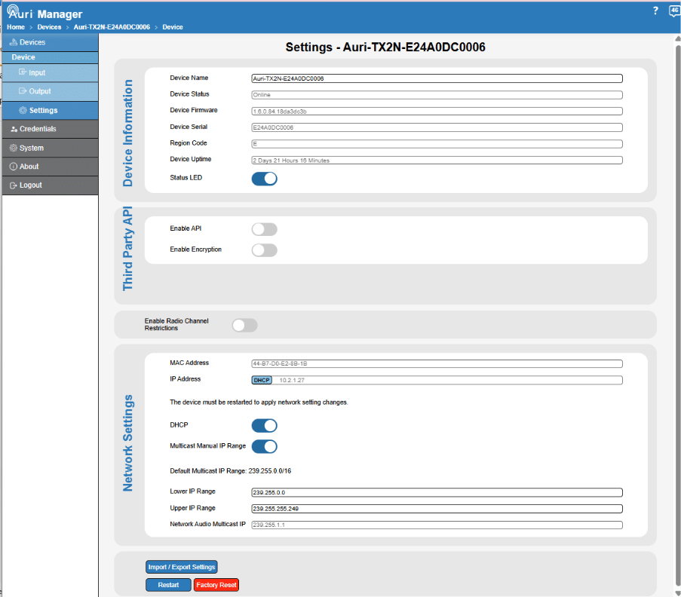Enable the API toggle

tap(264, 229)
